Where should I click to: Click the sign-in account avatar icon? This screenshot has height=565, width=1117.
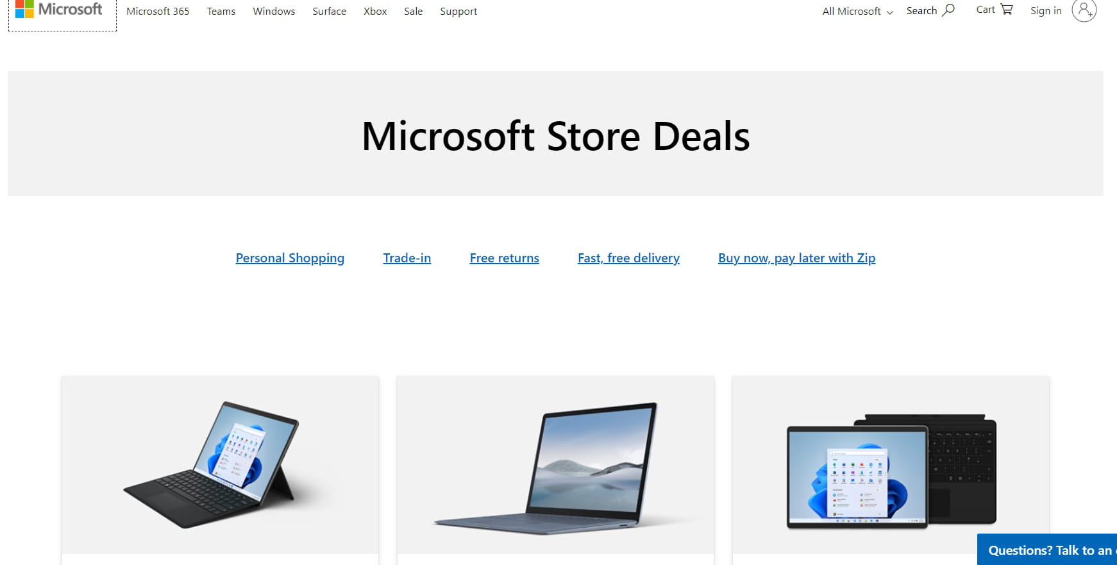[x=1084, y=10]
